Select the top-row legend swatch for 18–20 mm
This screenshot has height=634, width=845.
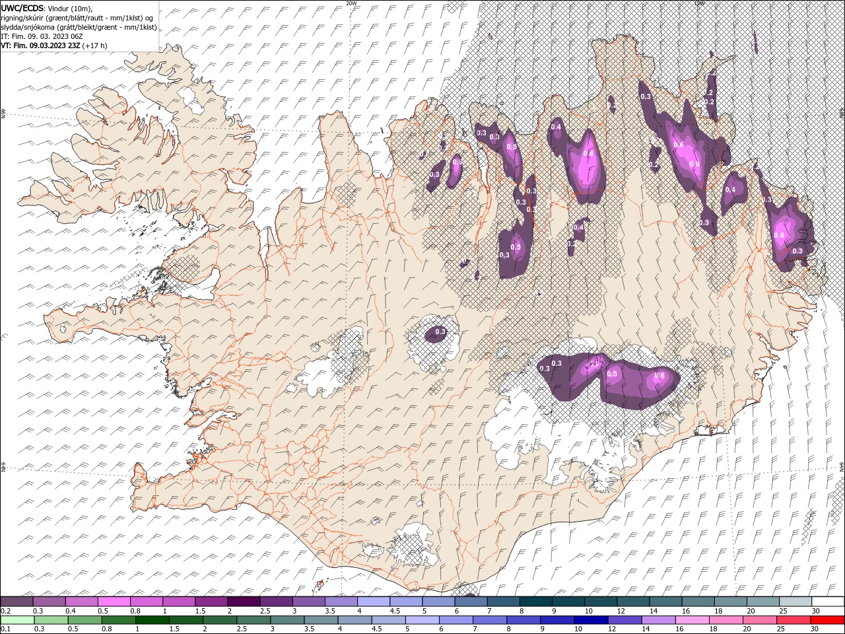730,602
